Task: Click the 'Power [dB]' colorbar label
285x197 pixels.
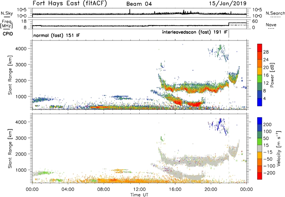Action: [272, 75]
